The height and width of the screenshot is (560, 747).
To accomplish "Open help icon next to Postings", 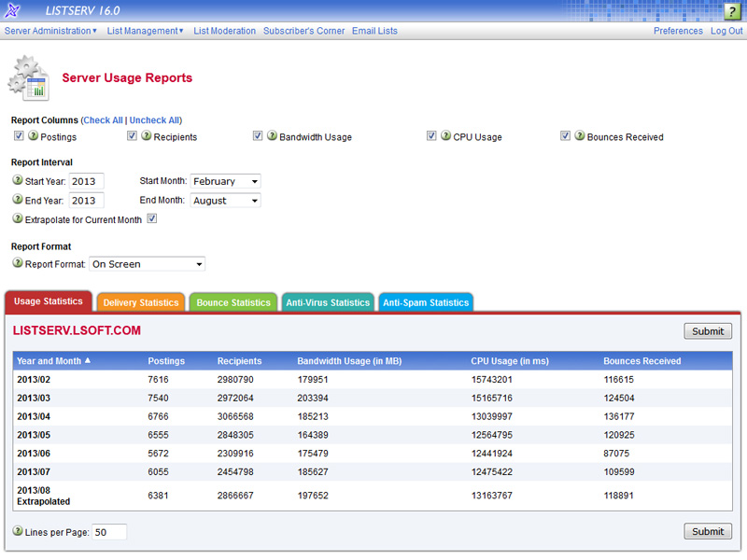I will [34, 135].
